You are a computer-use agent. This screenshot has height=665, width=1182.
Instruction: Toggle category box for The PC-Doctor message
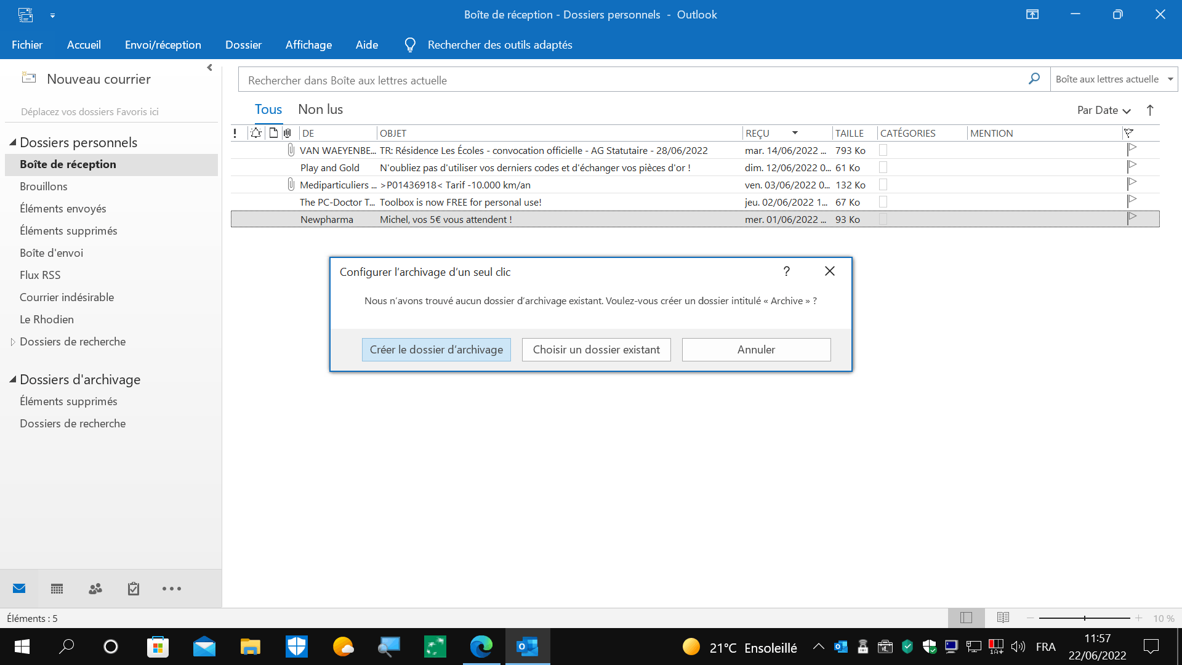tap(883, 202)
